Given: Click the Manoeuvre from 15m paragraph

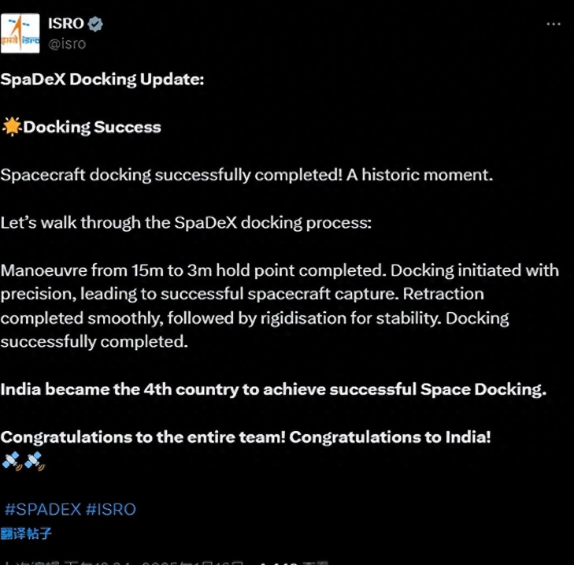Looking at the screenshot, I should click(x=280, y=306).
